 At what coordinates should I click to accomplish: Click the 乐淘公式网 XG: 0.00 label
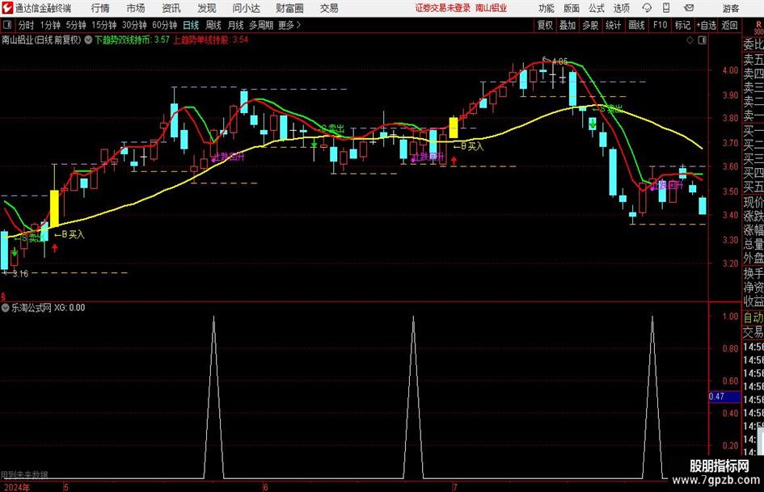49,308
